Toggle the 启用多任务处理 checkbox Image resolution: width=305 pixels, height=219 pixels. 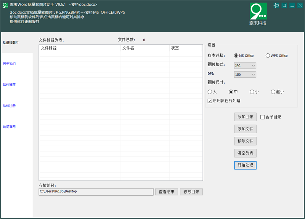pos(210,101)
